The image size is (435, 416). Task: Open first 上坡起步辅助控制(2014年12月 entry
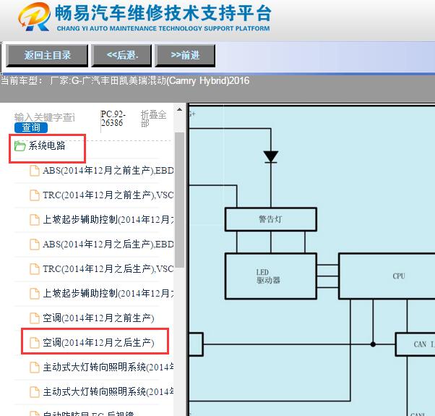coord(108,220)
